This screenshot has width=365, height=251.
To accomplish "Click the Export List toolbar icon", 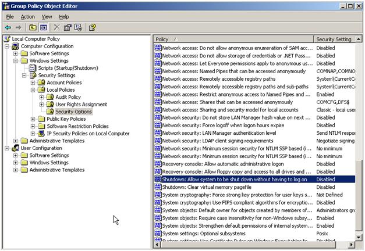I will [x=78, y=27].
